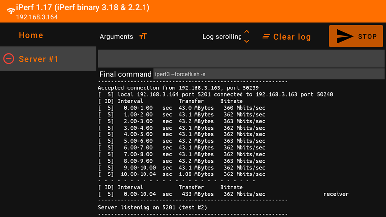Image resolution: width=386 pixels, height=217 pixels.
Task: Click the first ID Interval Transfer Bitrate header line
Action: (170, 101)
